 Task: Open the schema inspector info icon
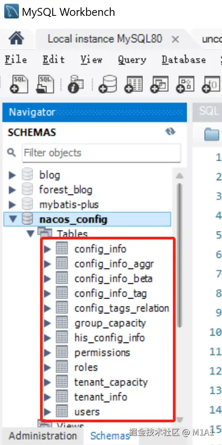[75, 84]
